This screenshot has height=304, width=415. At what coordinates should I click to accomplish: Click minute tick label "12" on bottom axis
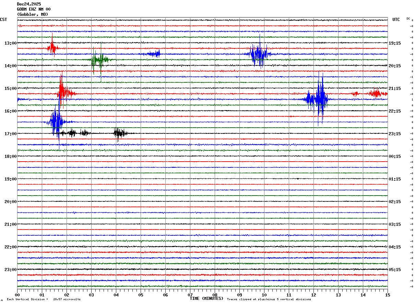click(x=313, y=295)
